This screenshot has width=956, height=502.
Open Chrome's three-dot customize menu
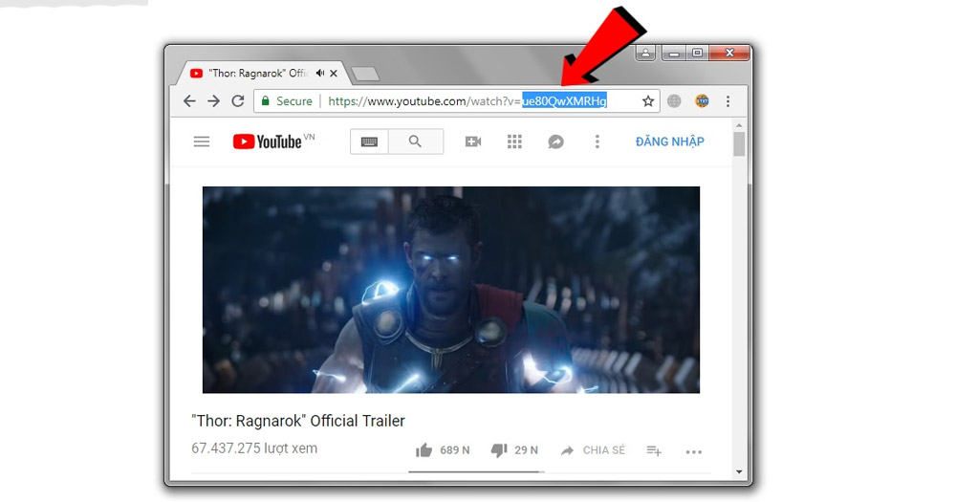pos(728,100)
